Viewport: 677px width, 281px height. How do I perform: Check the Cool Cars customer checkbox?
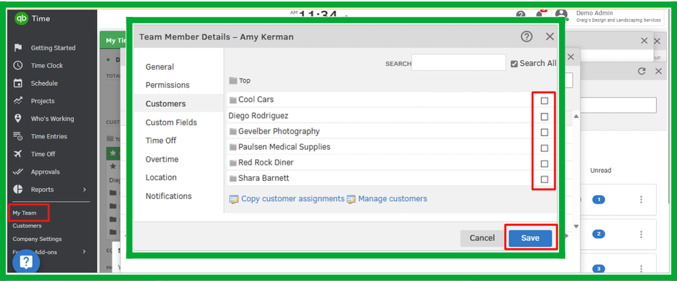coord(544,100)
